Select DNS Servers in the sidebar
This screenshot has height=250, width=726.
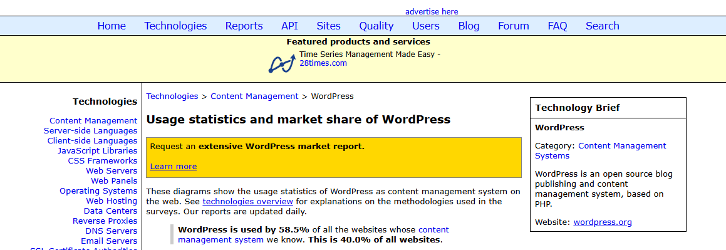click(111, 231)
